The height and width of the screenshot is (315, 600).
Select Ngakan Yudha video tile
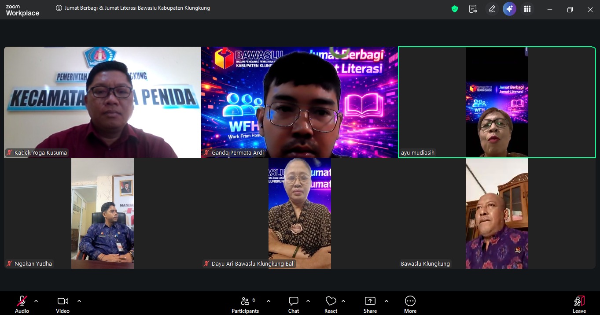pos(103,214)
